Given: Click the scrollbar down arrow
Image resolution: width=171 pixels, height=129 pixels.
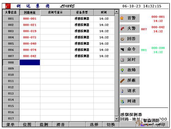Looking at the screenshot, I should click(116, 119).
